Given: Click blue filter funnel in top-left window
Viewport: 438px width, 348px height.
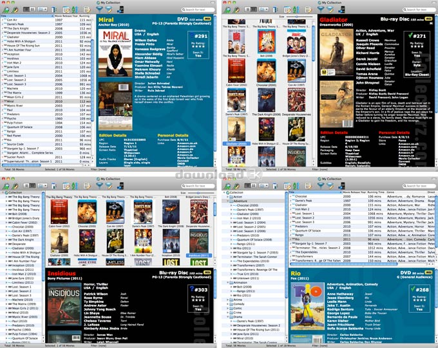Looking at the screenshot, I should coord(99,10).
